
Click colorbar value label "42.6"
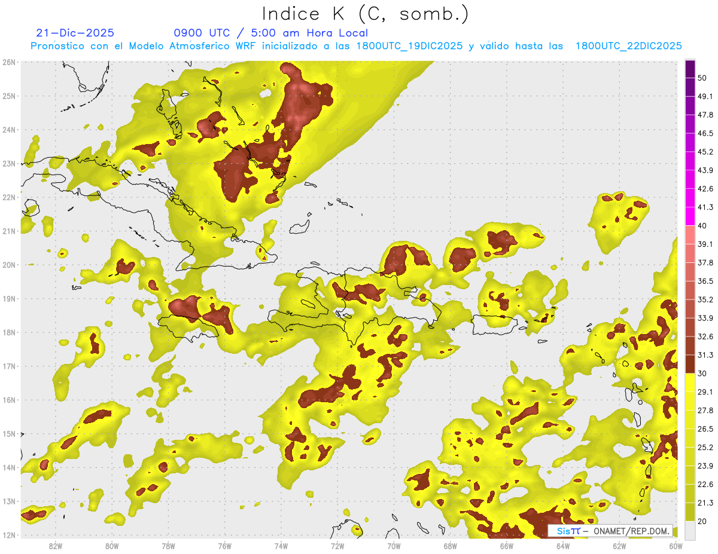coord(705,189)
